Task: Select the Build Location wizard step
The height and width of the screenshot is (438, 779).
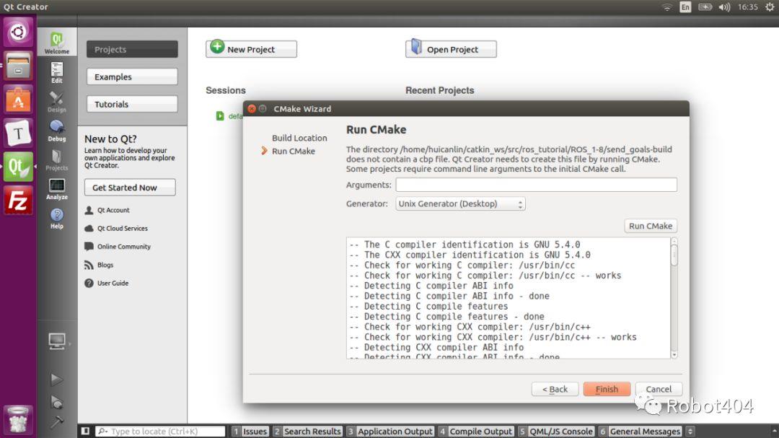Action: 299,139
